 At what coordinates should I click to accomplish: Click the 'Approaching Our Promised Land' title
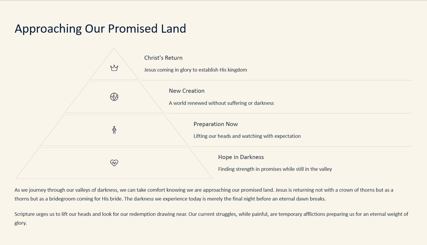(x=100, y=28)
